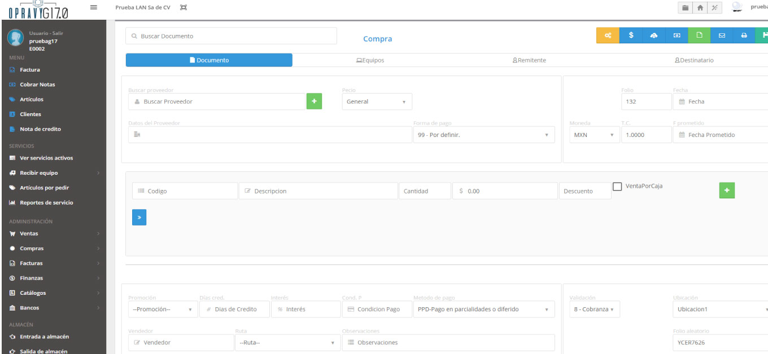
Task: Print the Compra using the printer icon
Action: (744, 35)
